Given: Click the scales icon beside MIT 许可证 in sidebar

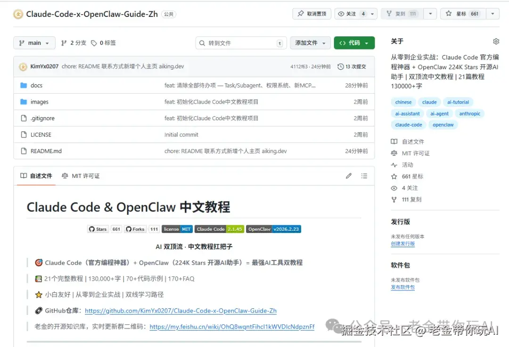Looking at the screenshot, I should click(x=394, y=153).
